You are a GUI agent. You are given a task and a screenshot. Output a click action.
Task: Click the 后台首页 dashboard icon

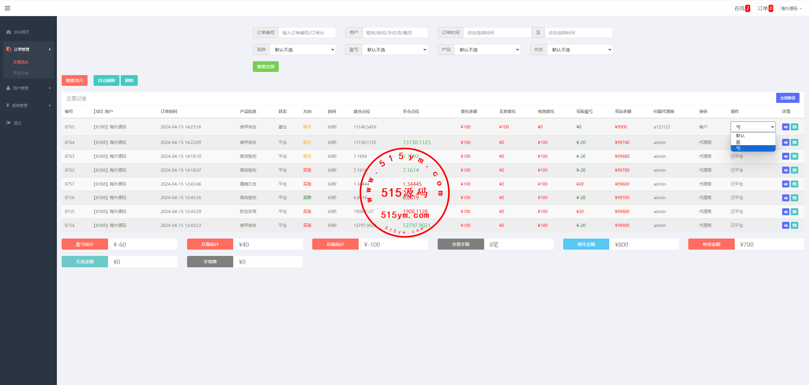pos(9,32)
